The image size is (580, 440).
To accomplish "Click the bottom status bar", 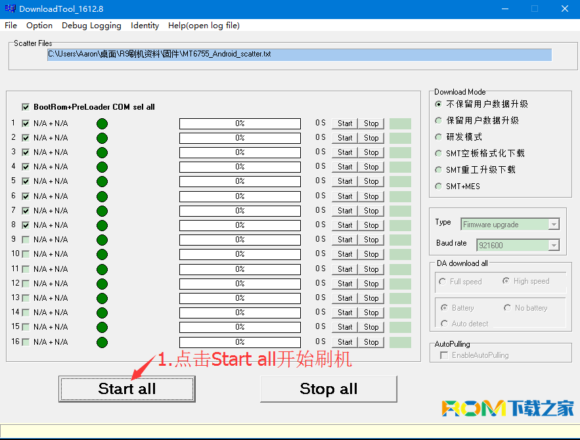I will [x=290, y=431].
